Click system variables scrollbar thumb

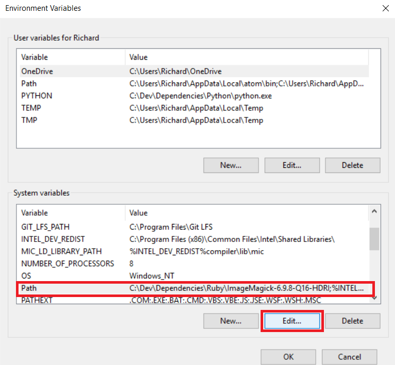374,239
